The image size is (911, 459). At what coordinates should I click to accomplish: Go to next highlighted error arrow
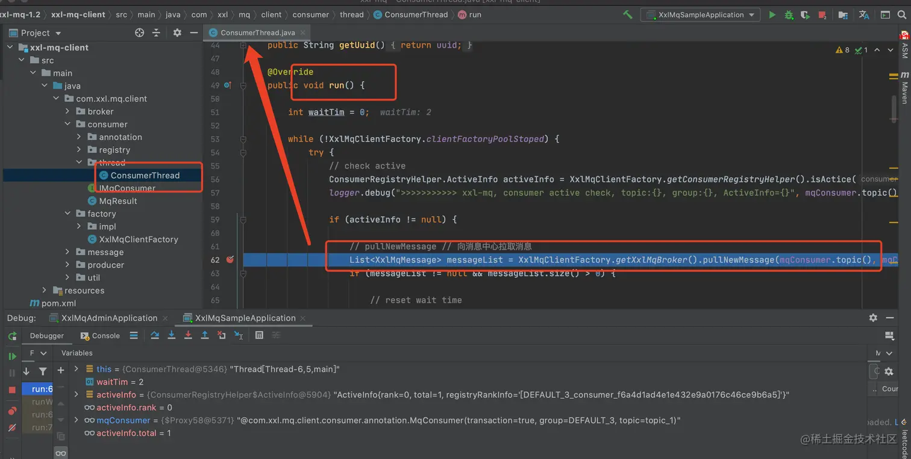coord(892,50)
